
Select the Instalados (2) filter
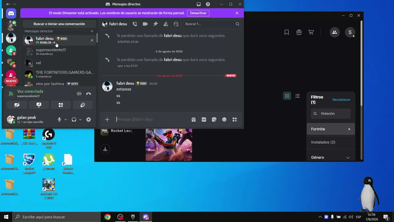(x=331, y=142)
